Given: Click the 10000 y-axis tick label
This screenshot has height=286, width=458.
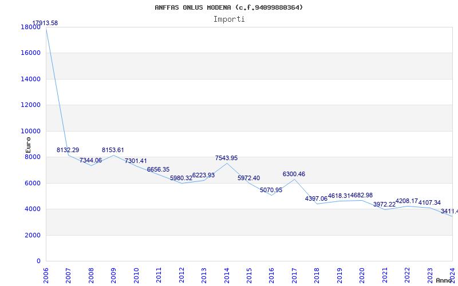Looking at the screenshot, I should click(x=31, y=131).
